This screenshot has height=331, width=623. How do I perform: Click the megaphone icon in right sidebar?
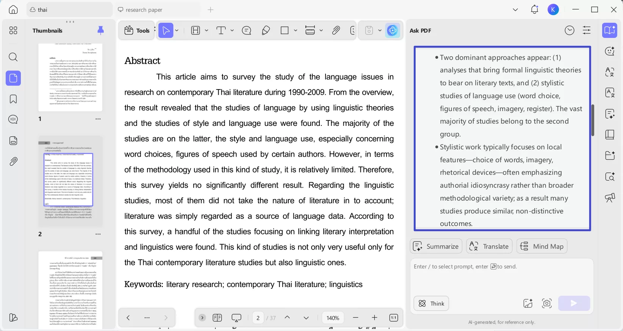610,198
